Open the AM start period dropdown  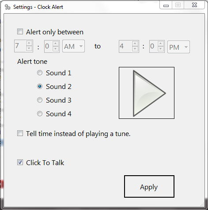click(73, 46)
